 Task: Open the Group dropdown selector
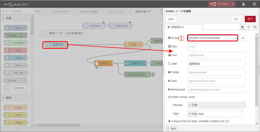pos(212,38)
